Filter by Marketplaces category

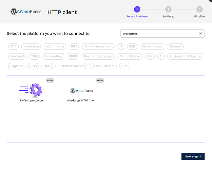152,46
